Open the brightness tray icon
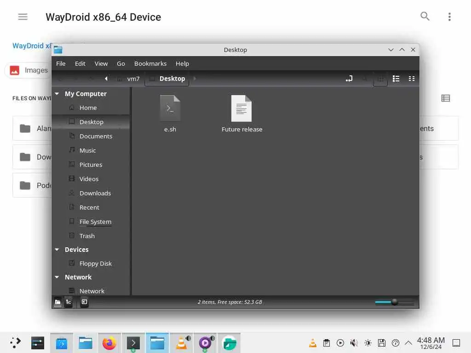This screenshot has width=471, height=353. [368, 343]
